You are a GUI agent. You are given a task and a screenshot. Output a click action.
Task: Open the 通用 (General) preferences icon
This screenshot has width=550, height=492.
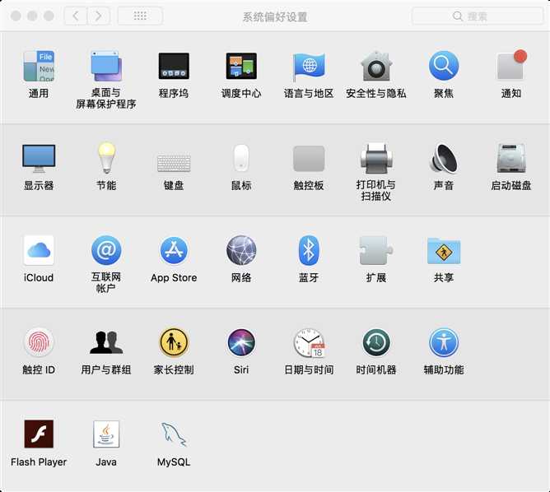coord(39,67)
